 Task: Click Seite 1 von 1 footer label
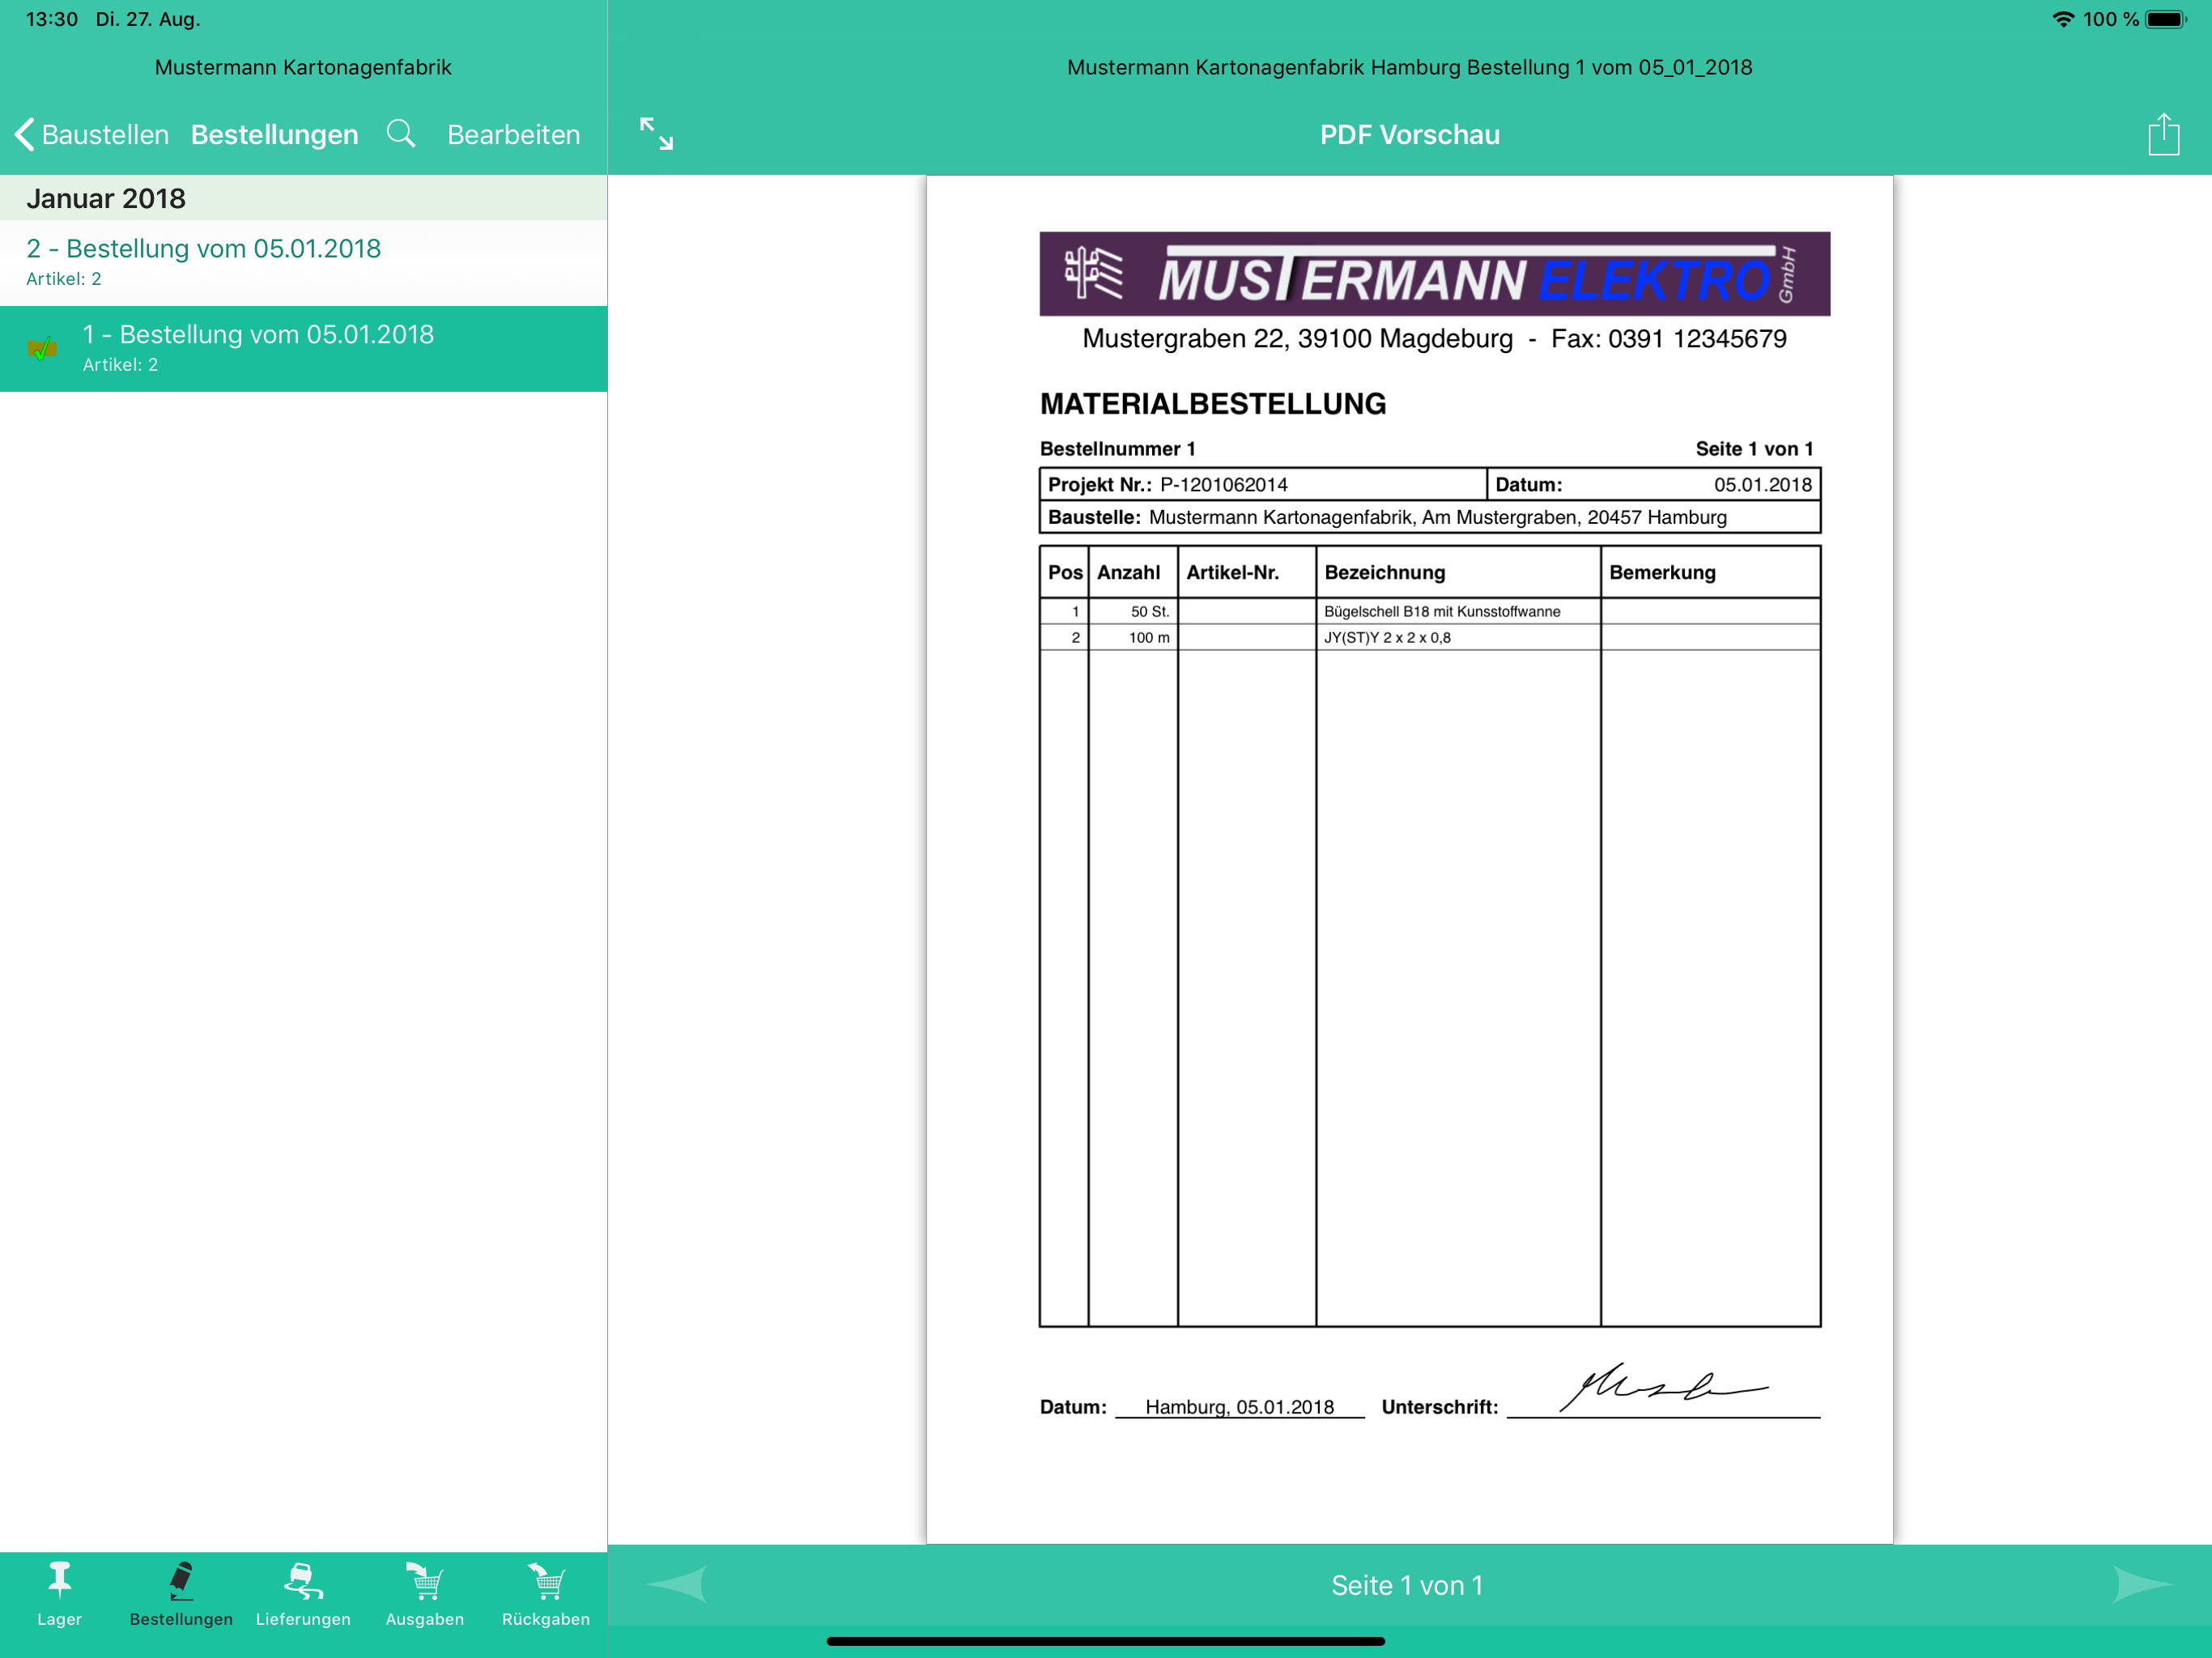click(1407, 1585)
